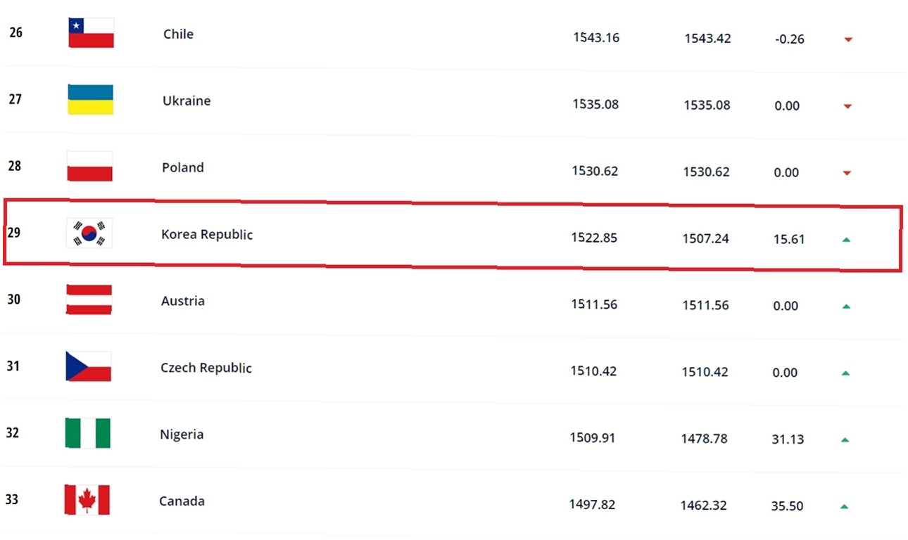908x540 pixels.
Task: Click Korea Republic's green up arrow
Action: pos(847,240)
